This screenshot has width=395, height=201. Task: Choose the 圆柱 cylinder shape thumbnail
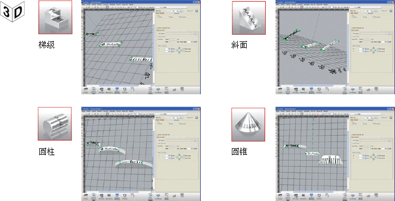[55, 124]
